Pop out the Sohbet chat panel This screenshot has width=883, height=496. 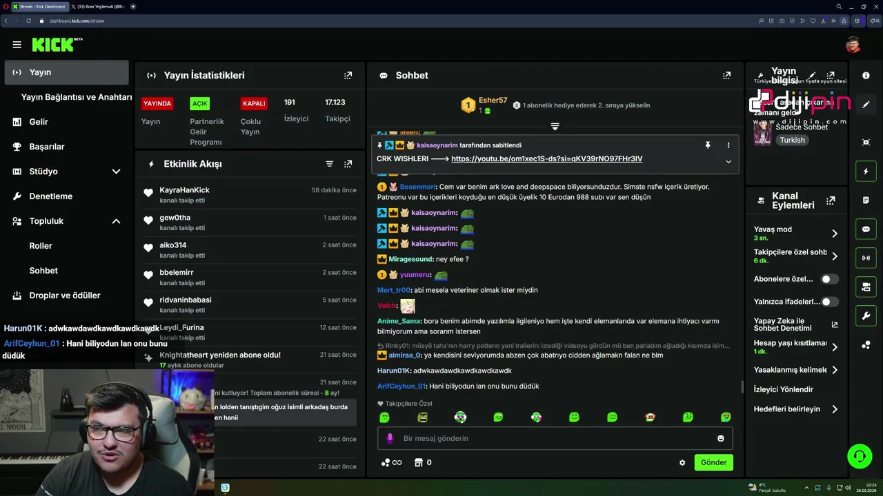[x=726, y=75]
